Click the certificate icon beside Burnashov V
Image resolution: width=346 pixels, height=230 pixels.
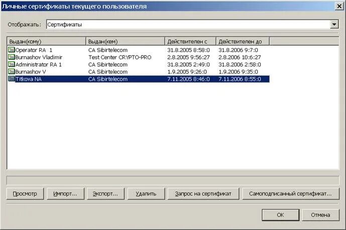click(12, 71)
